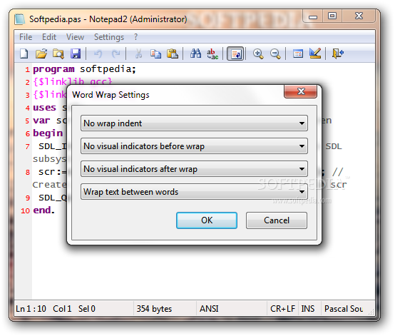Click the 354 bytes status entry

click(x=154, y=308)
